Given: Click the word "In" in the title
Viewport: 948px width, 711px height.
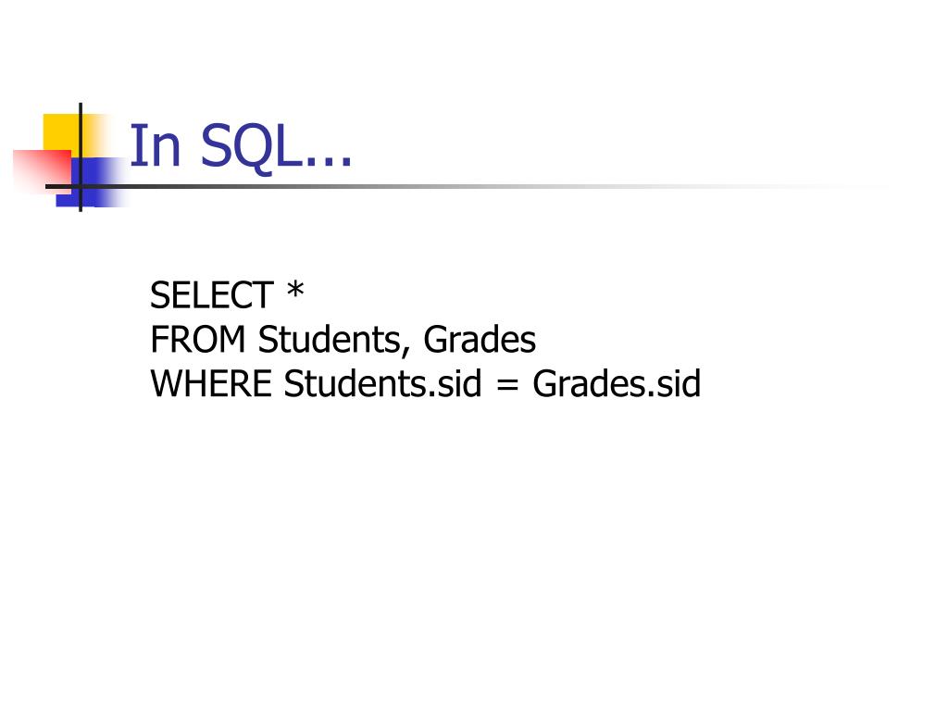Looking at the screenshot, I should (x=155, y=145).
